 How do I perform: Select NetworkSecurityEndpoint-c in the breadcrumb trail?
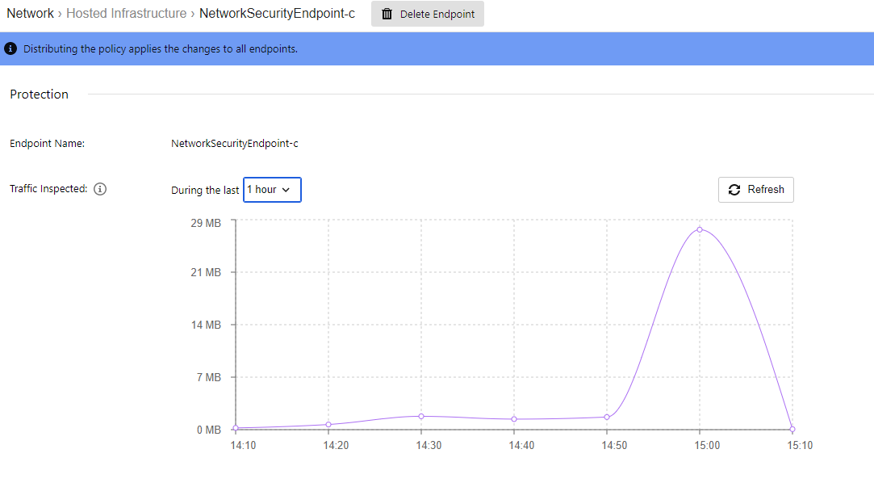[277, 13]
